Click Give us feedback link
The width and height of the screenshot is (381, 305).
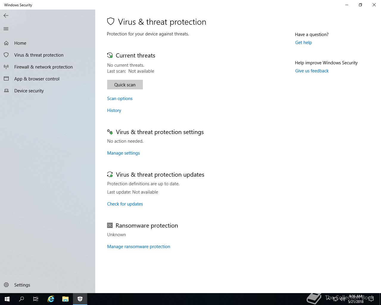[x=312, y=71]
